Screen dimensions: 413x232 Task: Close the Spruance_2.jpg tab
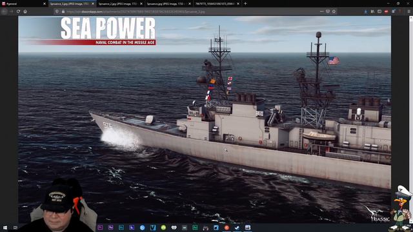(x=141, y=4)
